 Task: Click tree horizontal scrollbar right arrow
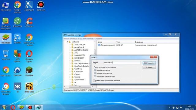pos(92,87)
